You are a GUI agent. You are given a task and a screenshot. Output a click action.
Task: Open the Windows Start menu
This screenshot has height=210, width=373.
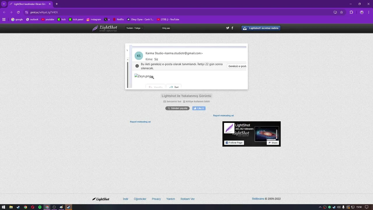[x=3, y=207]
